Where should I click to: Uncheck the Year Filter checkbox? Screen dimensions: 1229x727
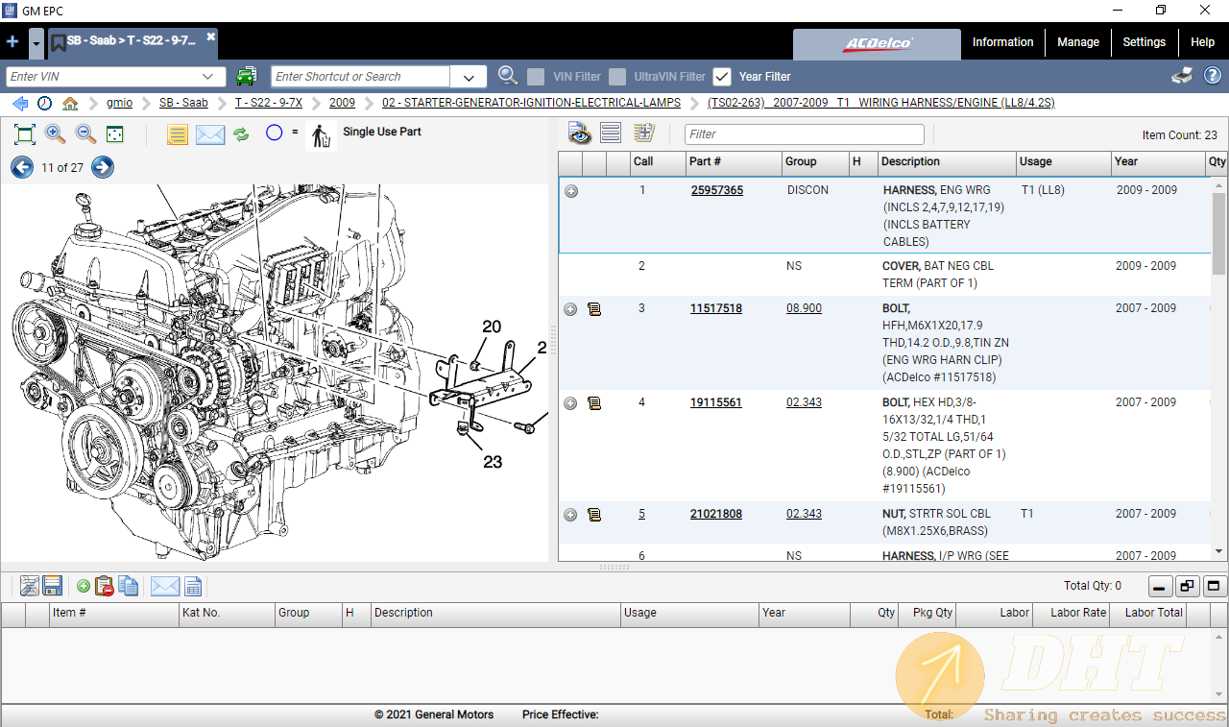tap(722, 77)
